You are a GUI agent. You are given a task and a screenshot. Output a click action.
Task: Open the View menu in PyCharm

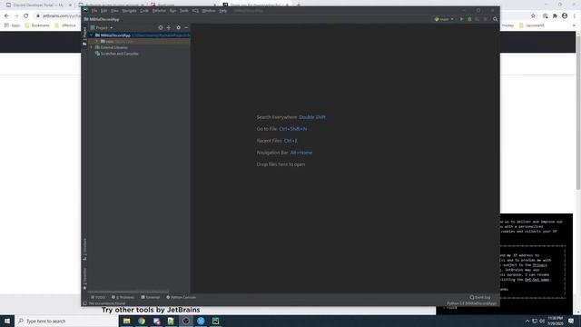click(115, 11)
